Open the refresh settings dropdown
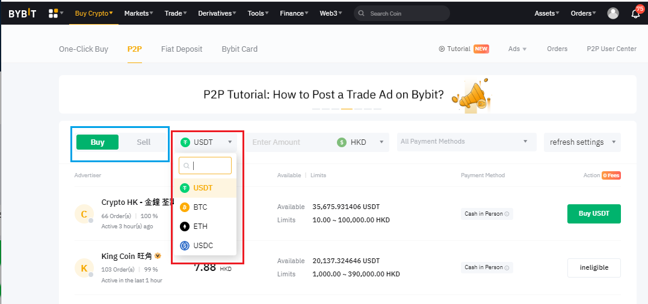This screenshot has height=304, width=648. 582,142
